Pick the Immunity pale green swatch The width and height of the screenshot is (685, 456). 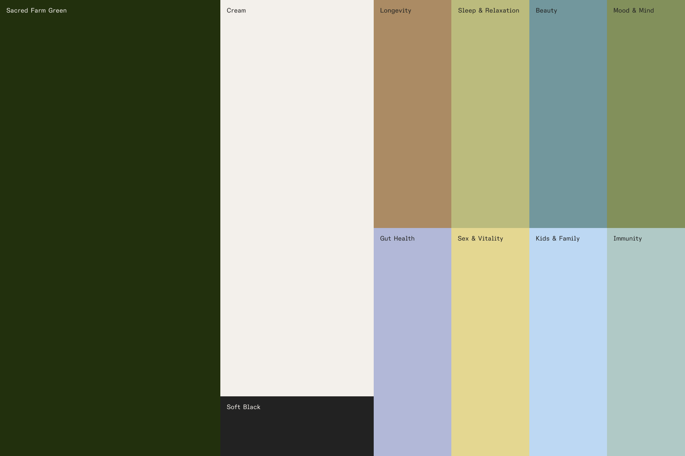pyautogui.click(x=646, y=342)
